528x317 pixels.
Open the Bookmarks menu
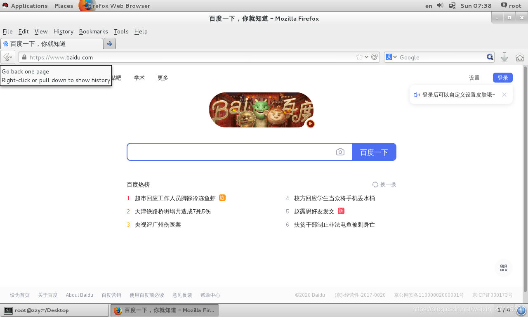(93, 31)
